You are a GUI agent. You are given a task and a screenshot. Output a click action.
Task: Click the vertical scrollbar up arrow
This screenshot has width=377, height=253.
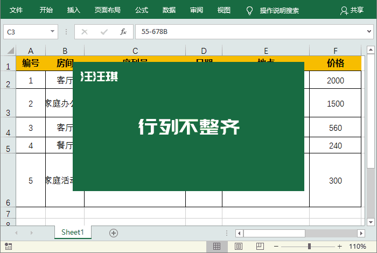371,50
